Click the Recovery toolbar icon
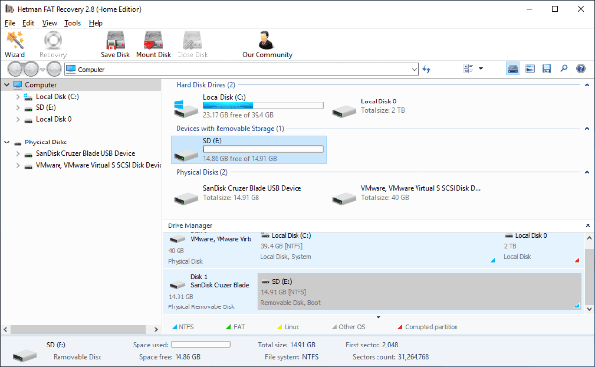Screen dimensions: 595x367 [x=53, y=44]
